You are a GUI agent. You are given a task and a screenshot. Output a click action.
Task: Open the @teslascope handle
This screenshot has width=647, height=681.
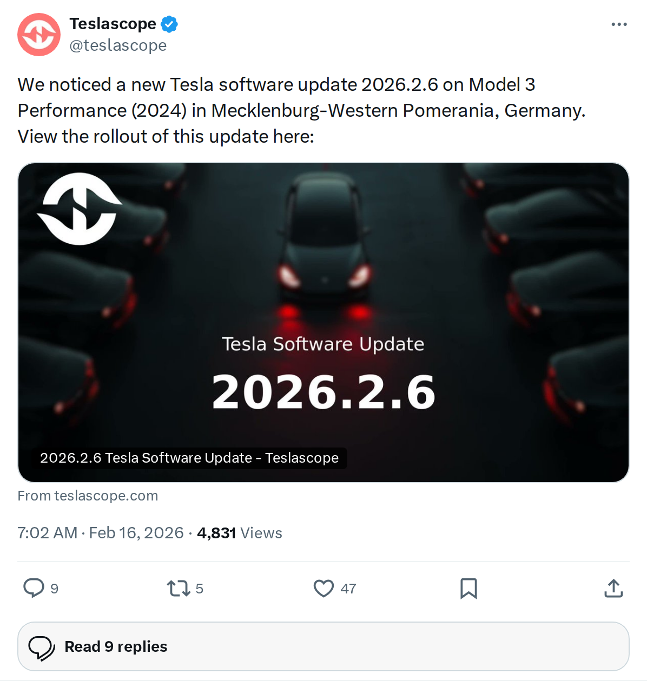click(x=118, y=45)
